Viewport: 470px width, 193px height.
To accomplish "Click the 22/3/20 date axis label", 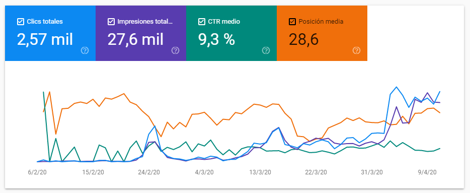I will (316, 172).
